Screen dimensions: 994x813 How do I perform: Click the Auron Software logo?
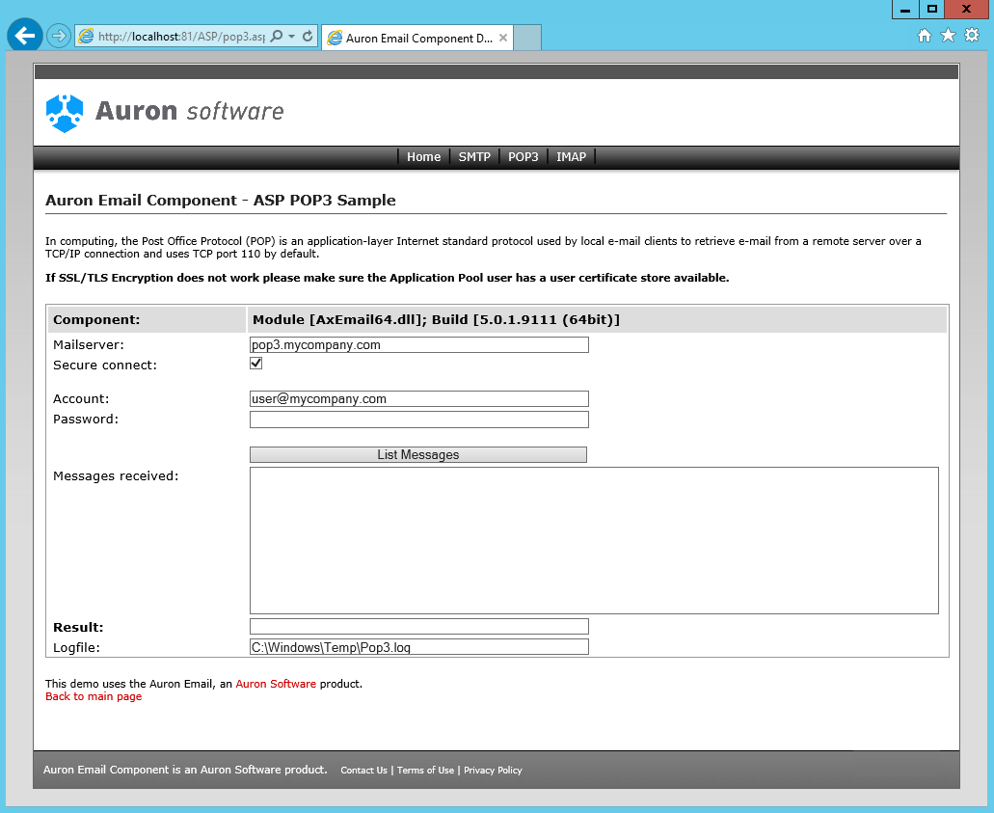tap(165, 112)
